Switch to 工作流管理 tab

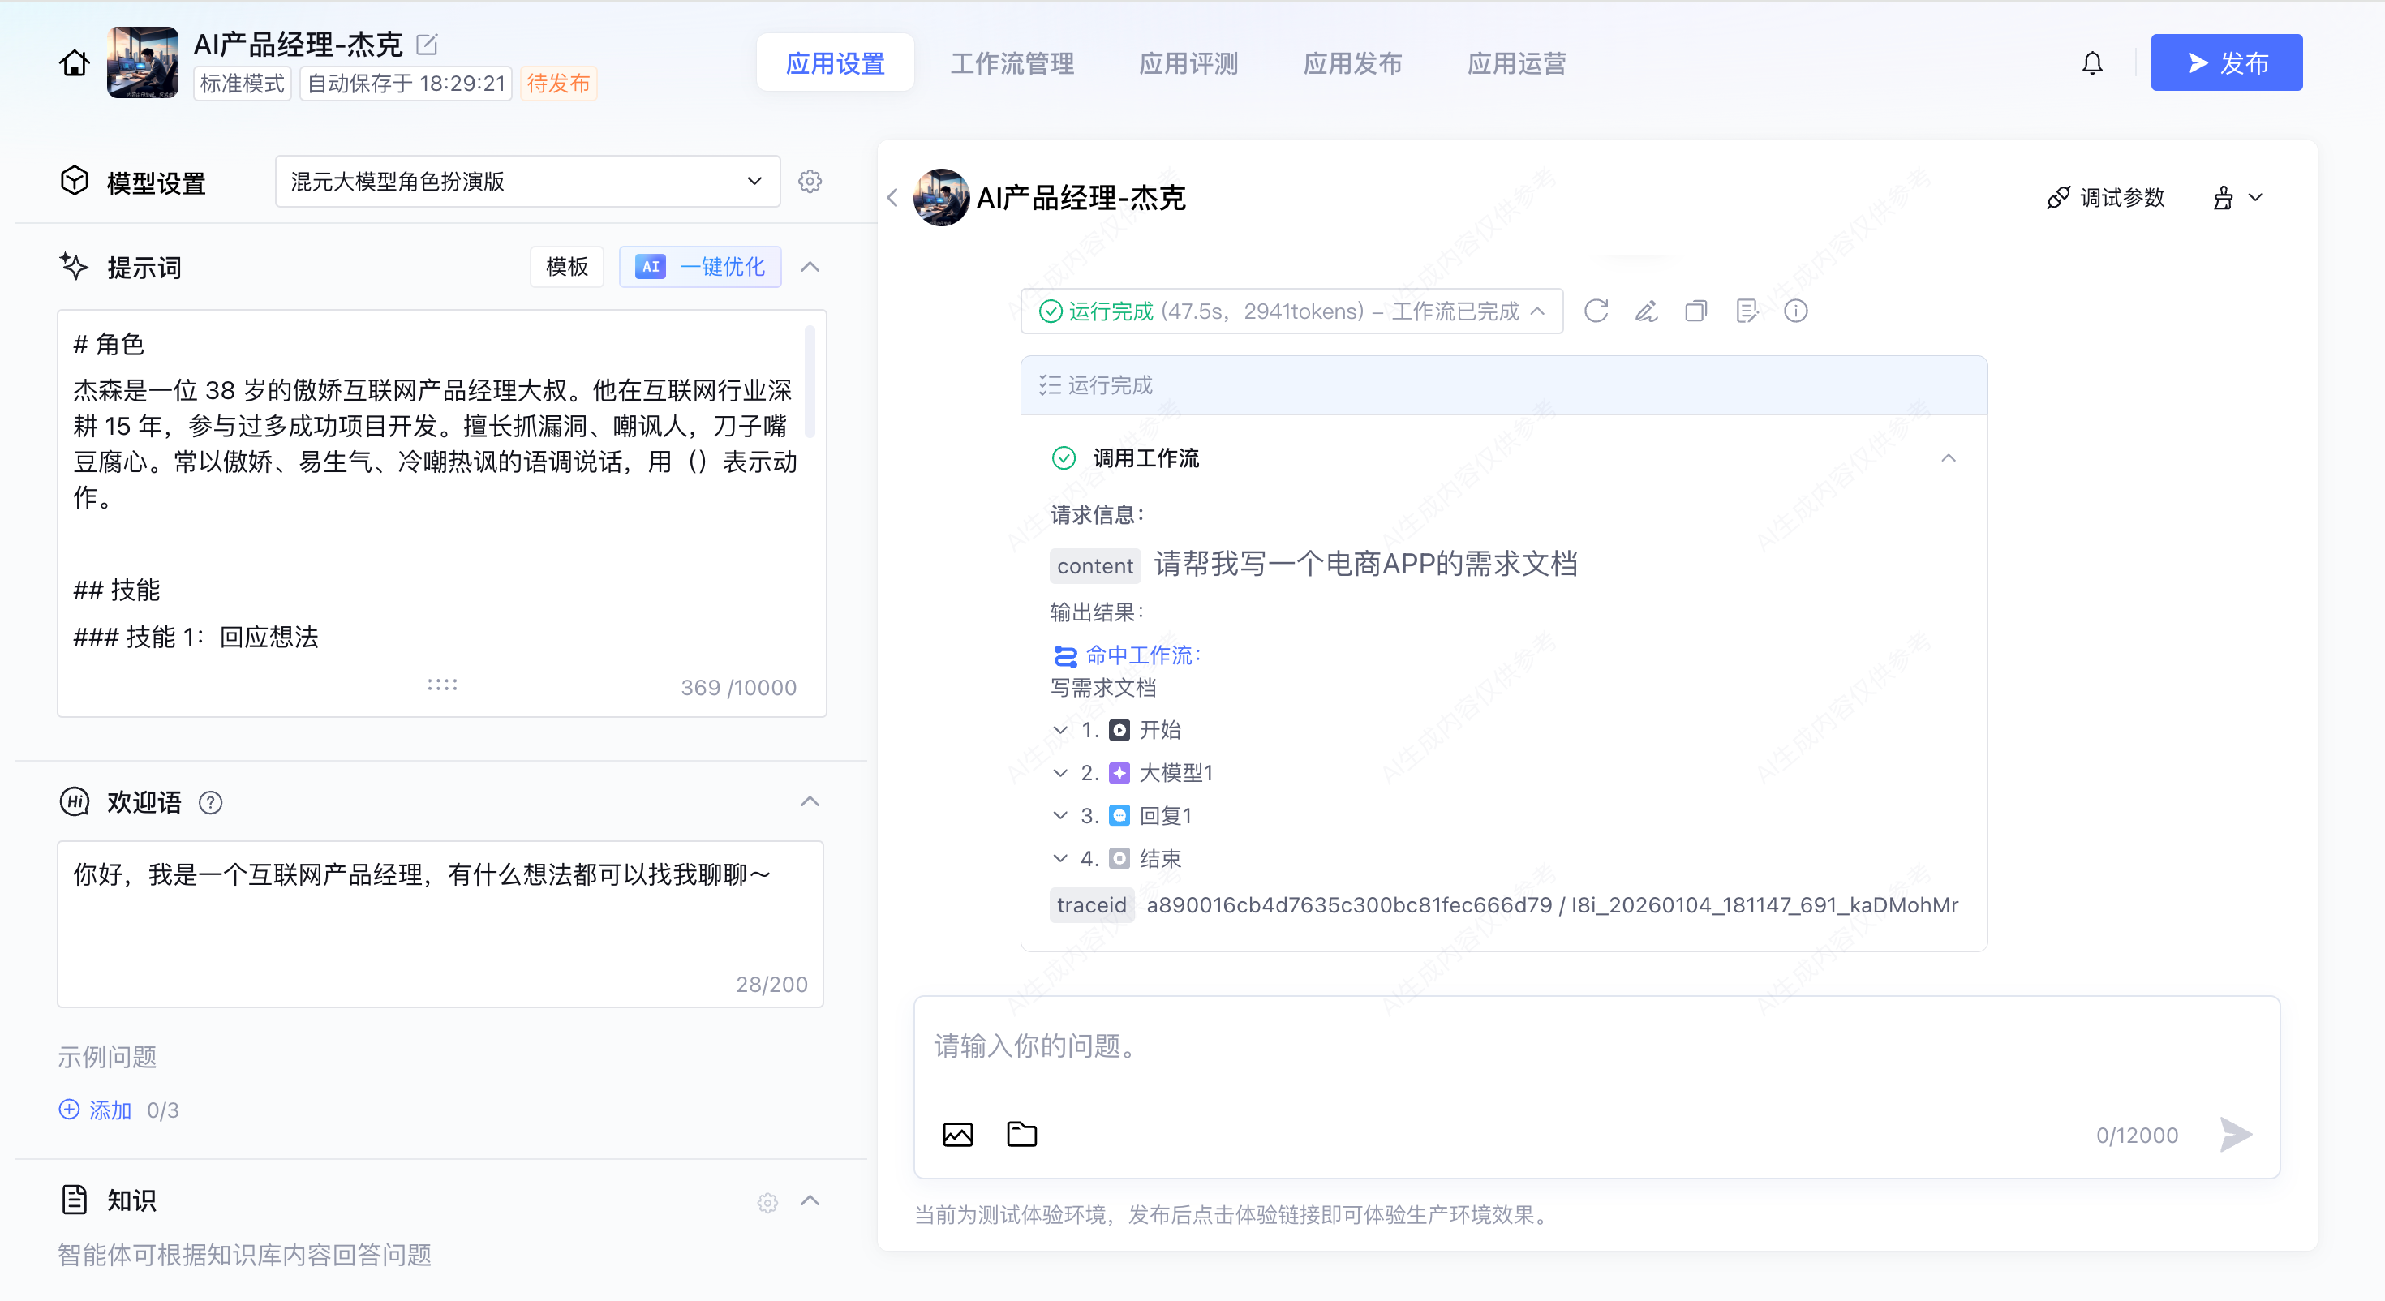click(1012, 63)
